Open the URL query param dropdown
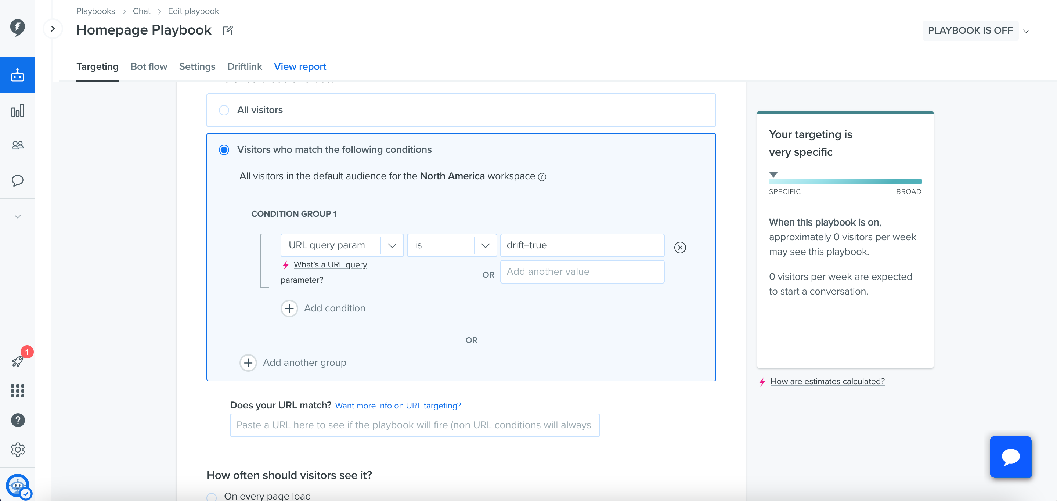 pyautogui.click(x=342, y=245)
